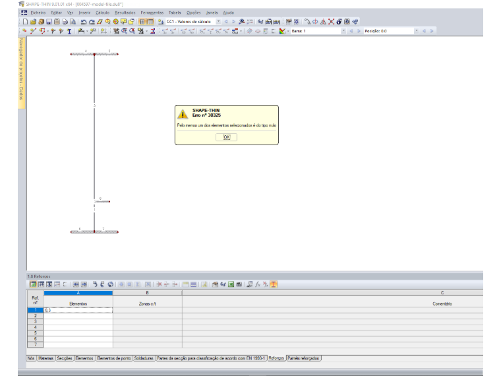The width and height of the screenshot is (501, 376).
Task: Click the Zonas c/t cell in row 1
Action: pos(148,310)
